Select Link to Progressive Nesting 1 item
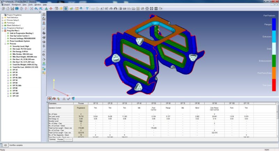This screenshot has width=279, height=151. (22, 33)
